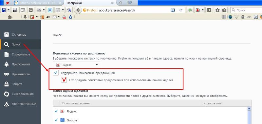Open default search engine Яндекс dropdown
This screenshot has height=124, width=262.
pos(77,65)
